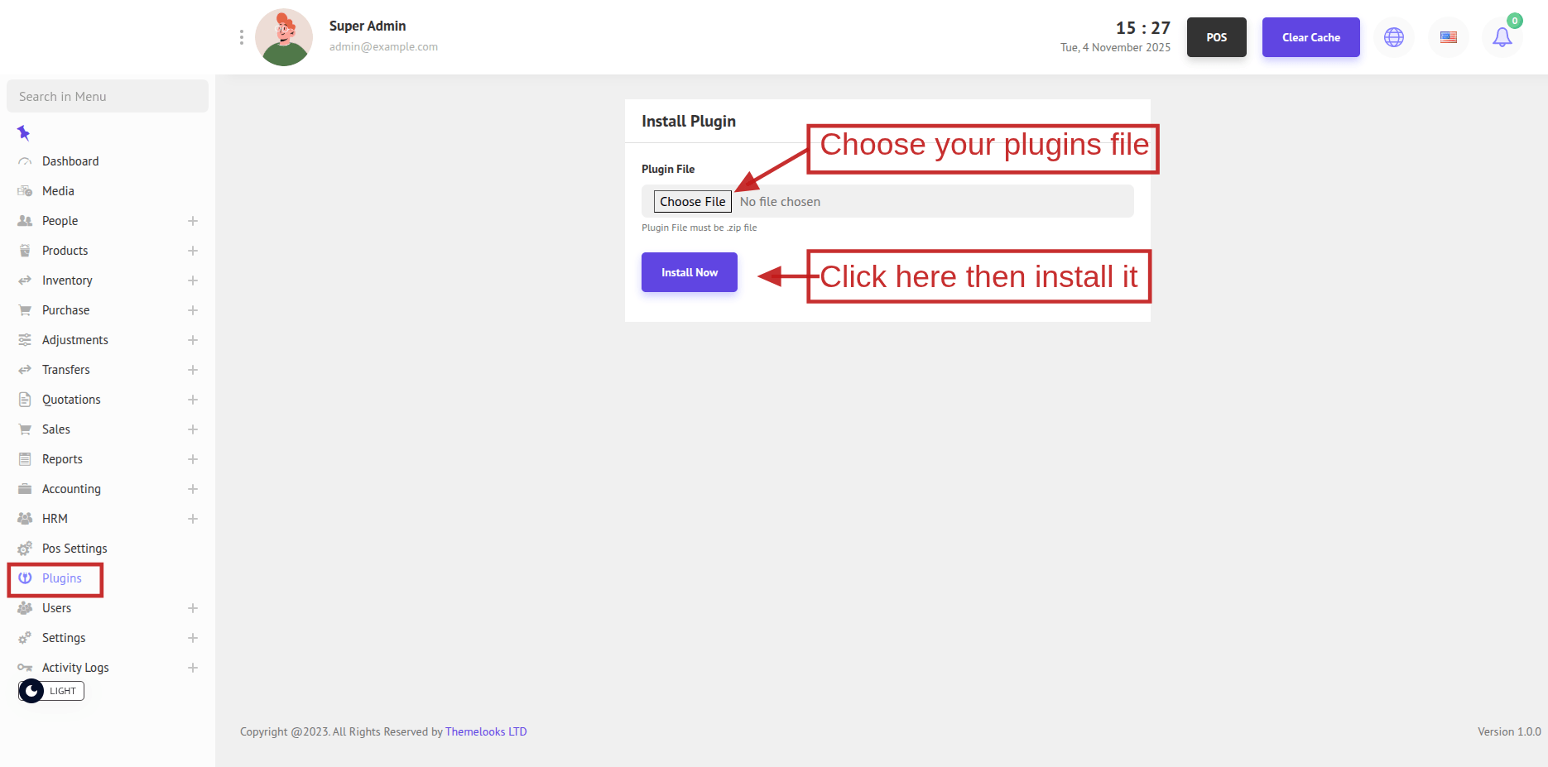Toggle the Light/Dark theme switch
Screen dimensions: 1548x767
coord(50,691)
